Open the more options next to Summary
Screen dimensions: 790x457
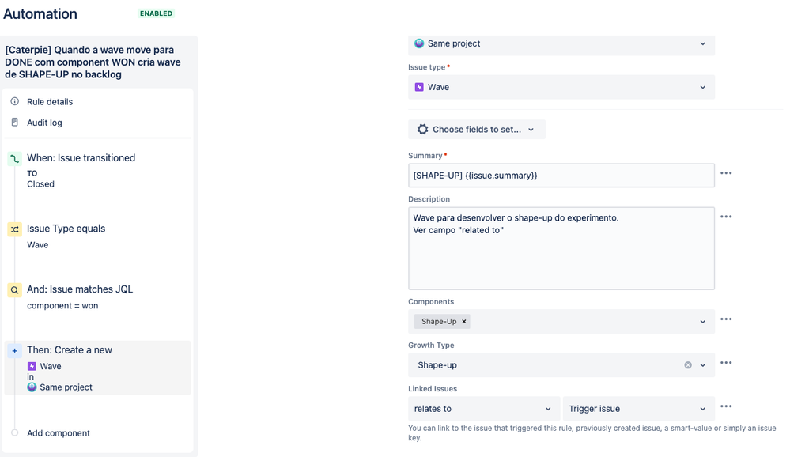click(726, 173)
